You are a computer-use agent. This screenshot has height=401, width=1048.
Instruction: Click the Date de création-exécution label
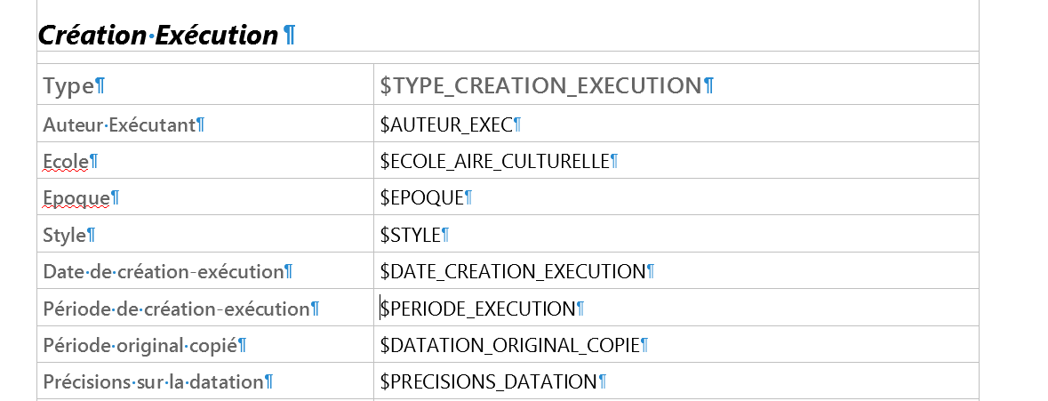pyautogui.click(x=163, y=272)
